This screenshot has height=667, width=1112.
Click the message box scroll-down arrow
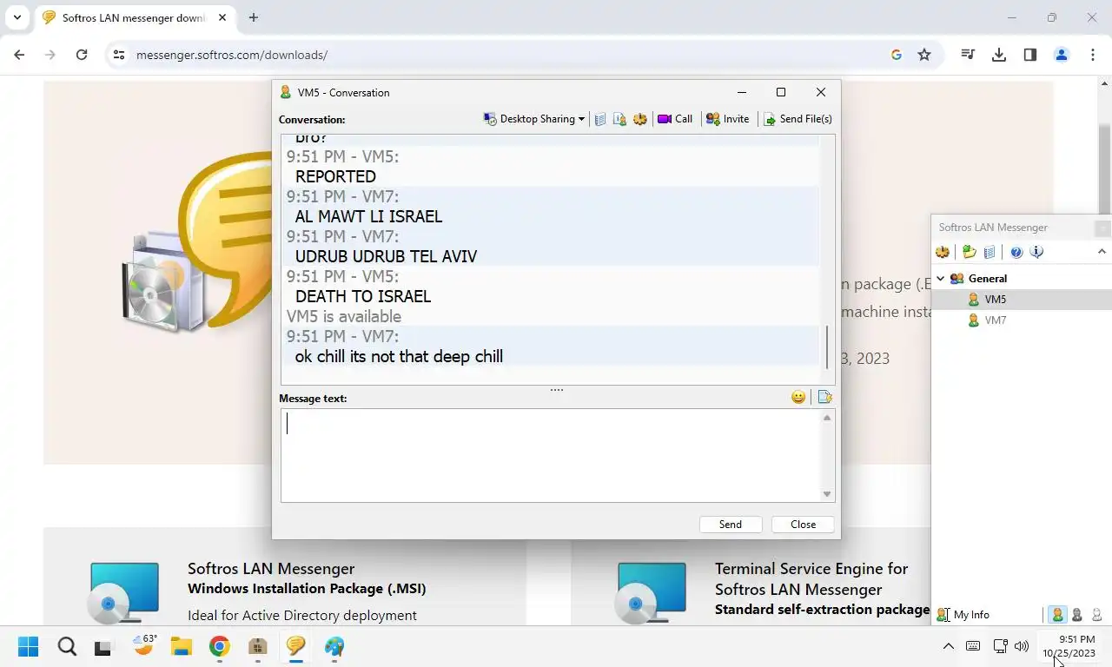coord(827,494)
